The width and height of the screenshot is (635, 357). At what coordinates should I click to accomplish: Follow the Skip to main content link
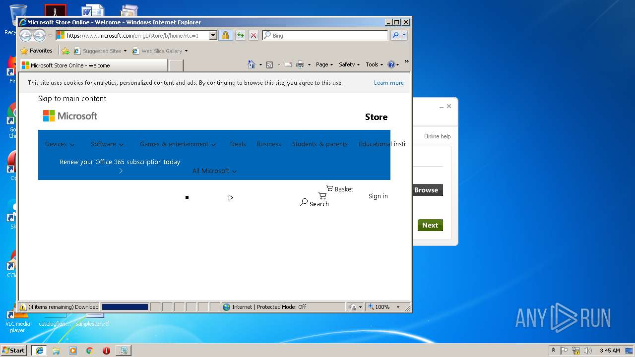[72, 99]
